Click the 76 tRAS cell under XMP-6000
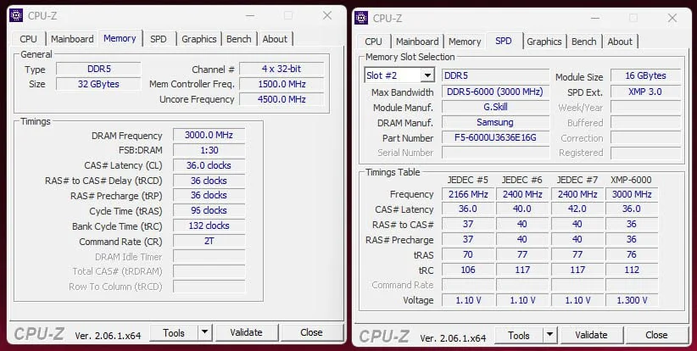 [x=632, y=255]
